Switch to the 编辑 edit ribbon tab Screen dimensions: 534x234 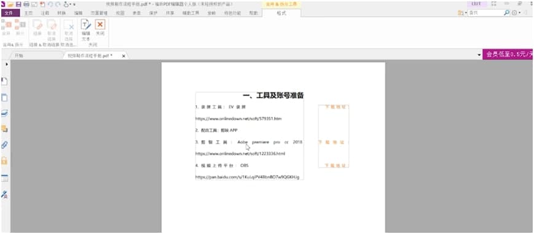[79, 13]
